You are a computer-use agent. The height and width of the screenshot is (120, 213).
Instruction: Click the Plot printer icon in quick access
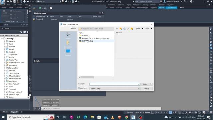coord(24,1)
